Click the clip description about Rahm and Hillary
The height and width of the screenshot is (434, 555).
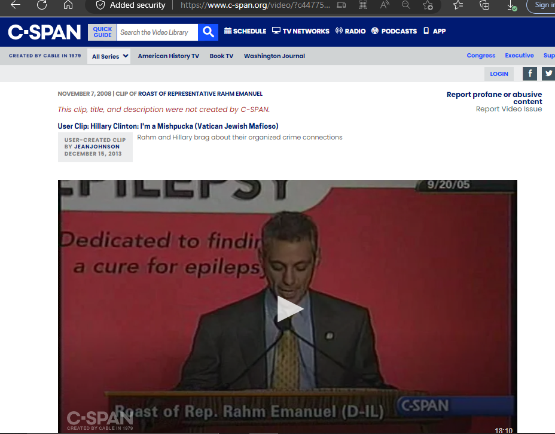[x=240, y=137]
